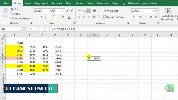178x100 pixels.
Task: Apply red Font Color A
Action: [x=69, y=17]
